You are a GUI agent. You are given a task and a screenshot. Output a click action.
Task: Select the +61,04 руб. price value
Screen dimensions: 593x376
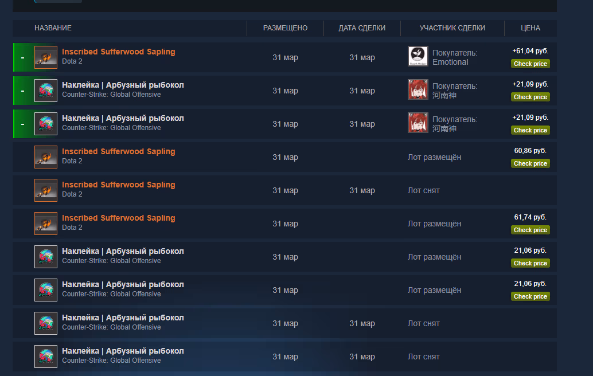530,51
